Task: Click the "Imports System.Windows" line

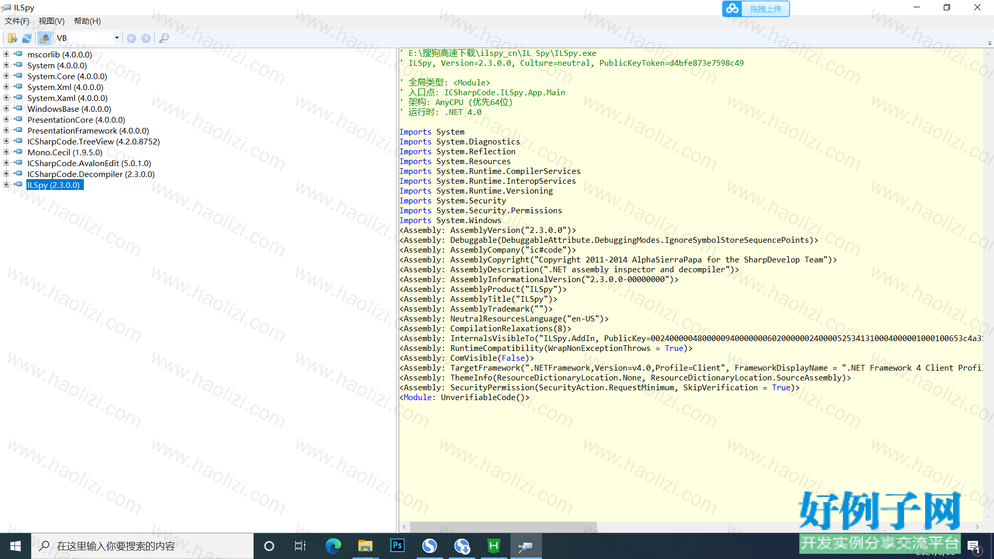Action: point(450,220)
